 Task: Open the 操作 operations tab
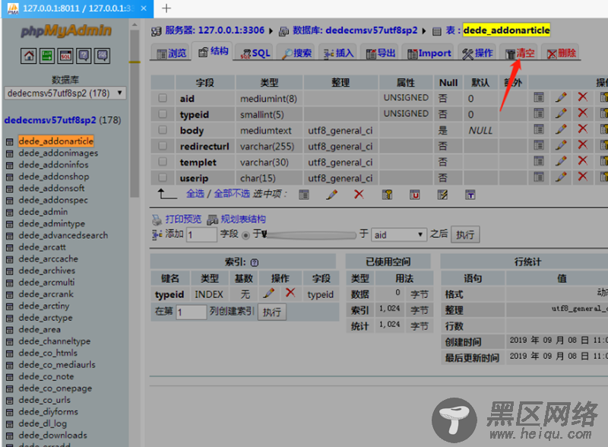tap(477, 53)
